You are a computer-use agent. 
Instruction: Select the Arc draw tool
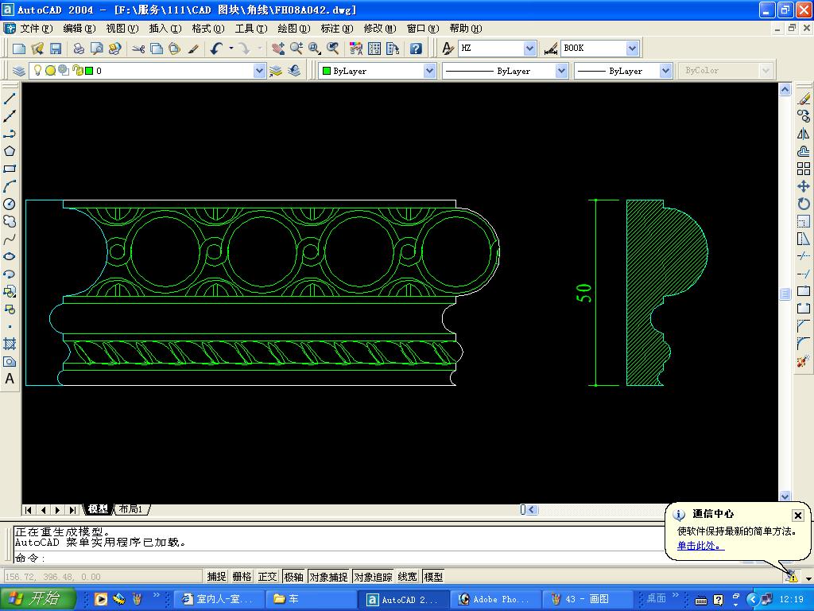[10, 186]
